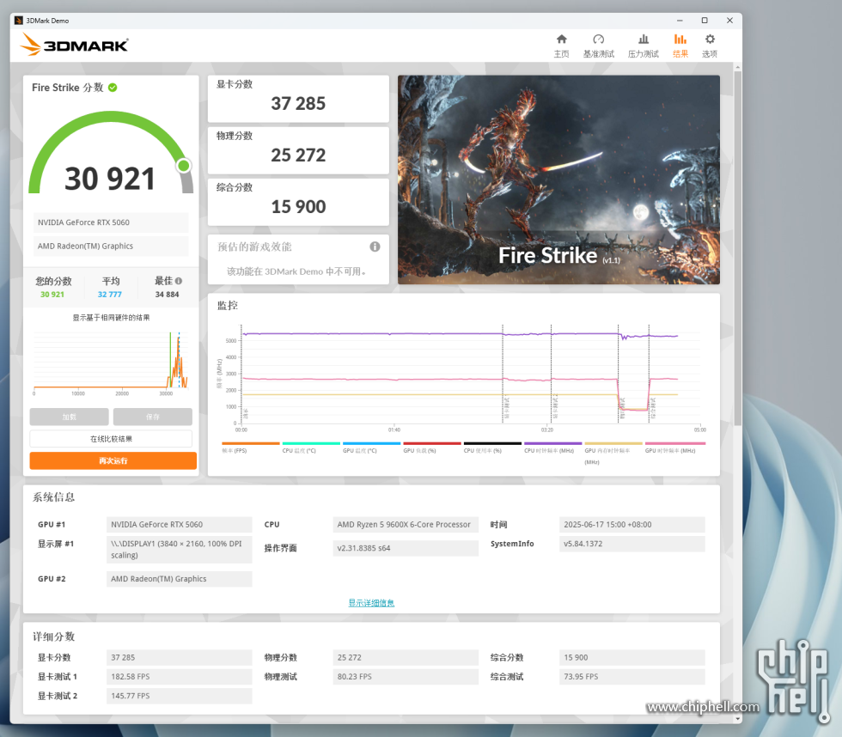The image size is (842, 737).
Task: Click the 3DMark logo in the header
Action: click(x=75, y=45)
